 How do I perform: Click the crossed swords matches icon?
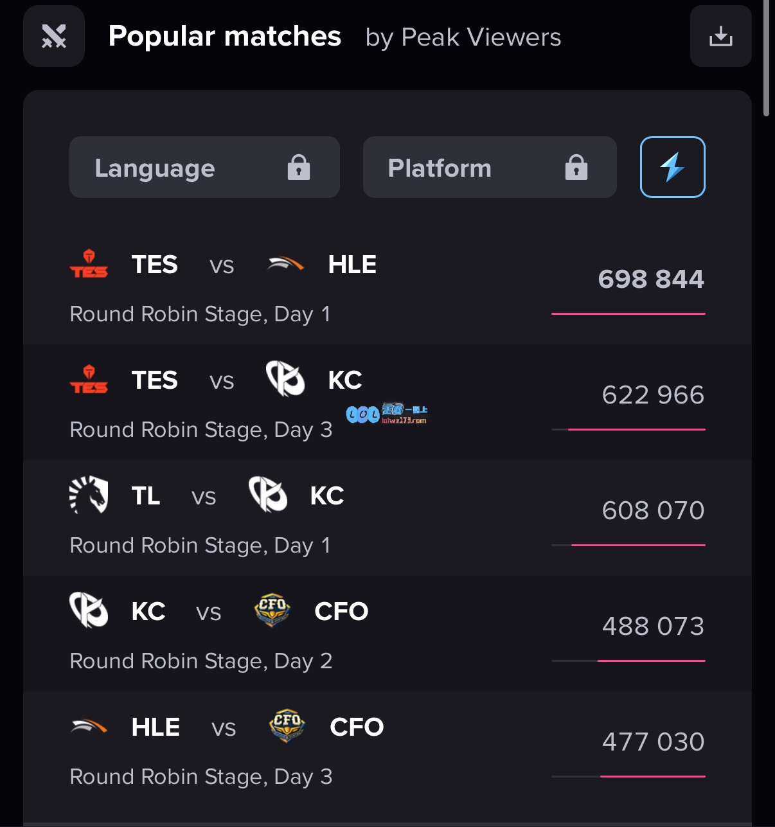coord(54,36)
